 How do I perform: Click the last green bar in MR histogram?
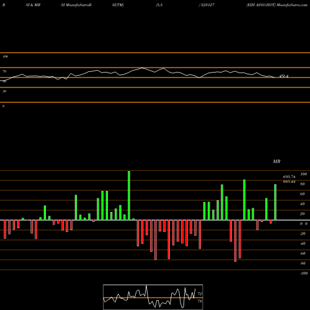[275, 202]
